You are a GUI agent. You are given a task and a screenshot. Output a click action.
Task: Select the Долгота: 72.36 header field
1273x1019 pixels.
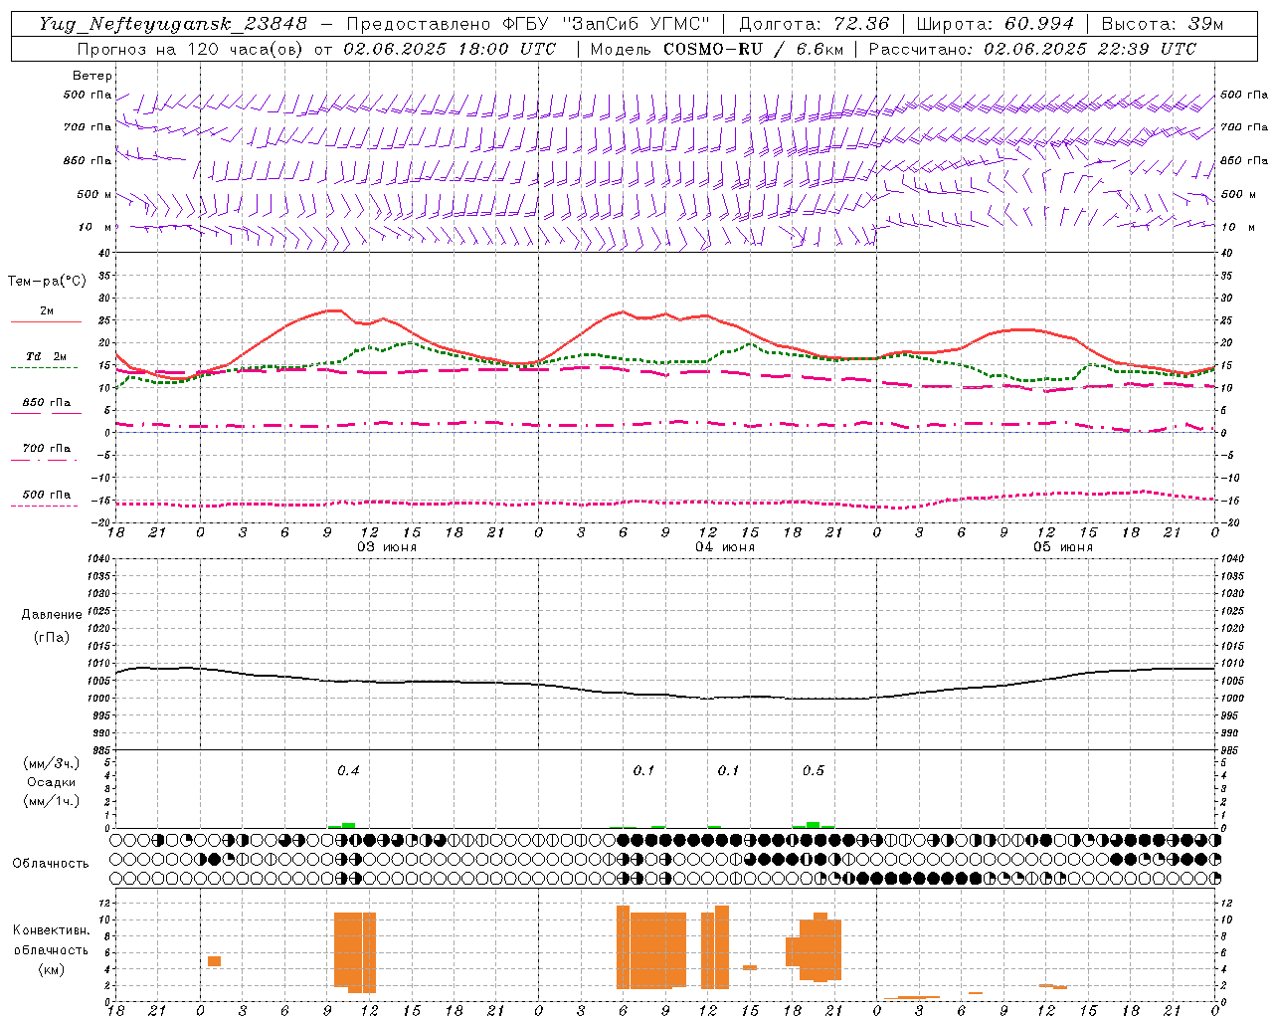(814, 24)
